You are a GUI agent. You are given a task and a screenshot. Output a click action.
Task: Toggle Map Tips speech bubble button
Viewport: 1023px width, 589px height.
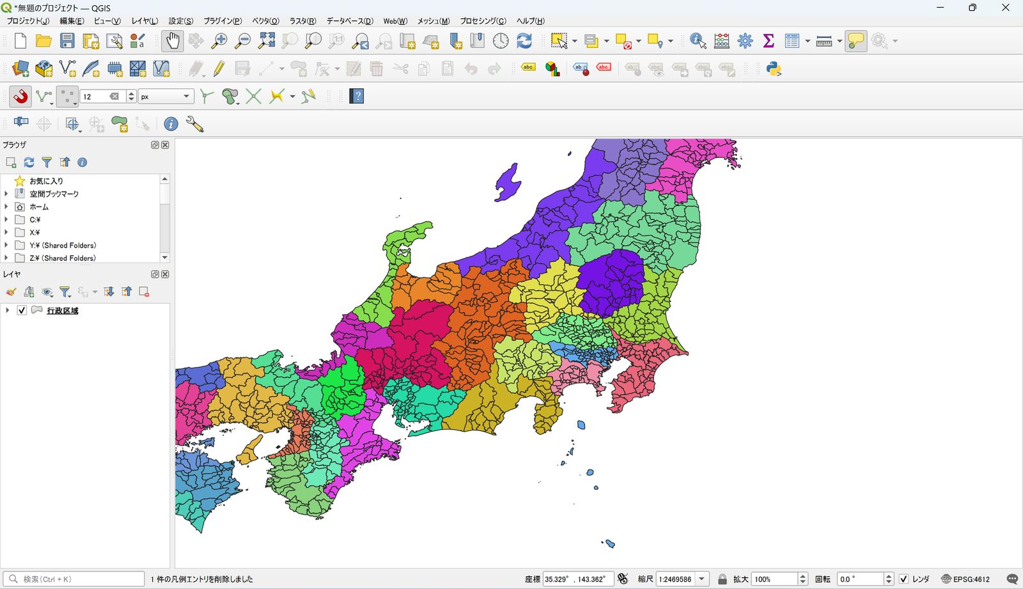(855, 41)
